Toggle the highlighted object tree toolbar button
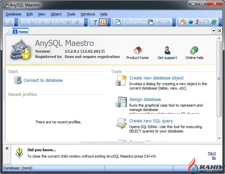Screen dimensions: 225x174 tap(103, 22)
